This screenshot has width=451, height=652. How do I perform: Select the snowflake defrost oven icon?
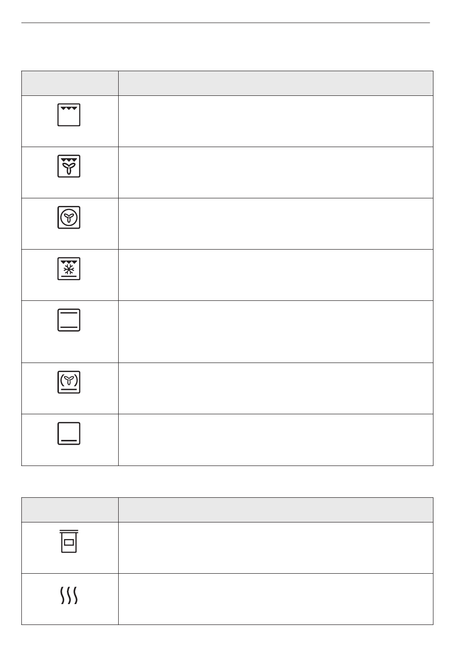pyautogui.click(x=69, y=269)
